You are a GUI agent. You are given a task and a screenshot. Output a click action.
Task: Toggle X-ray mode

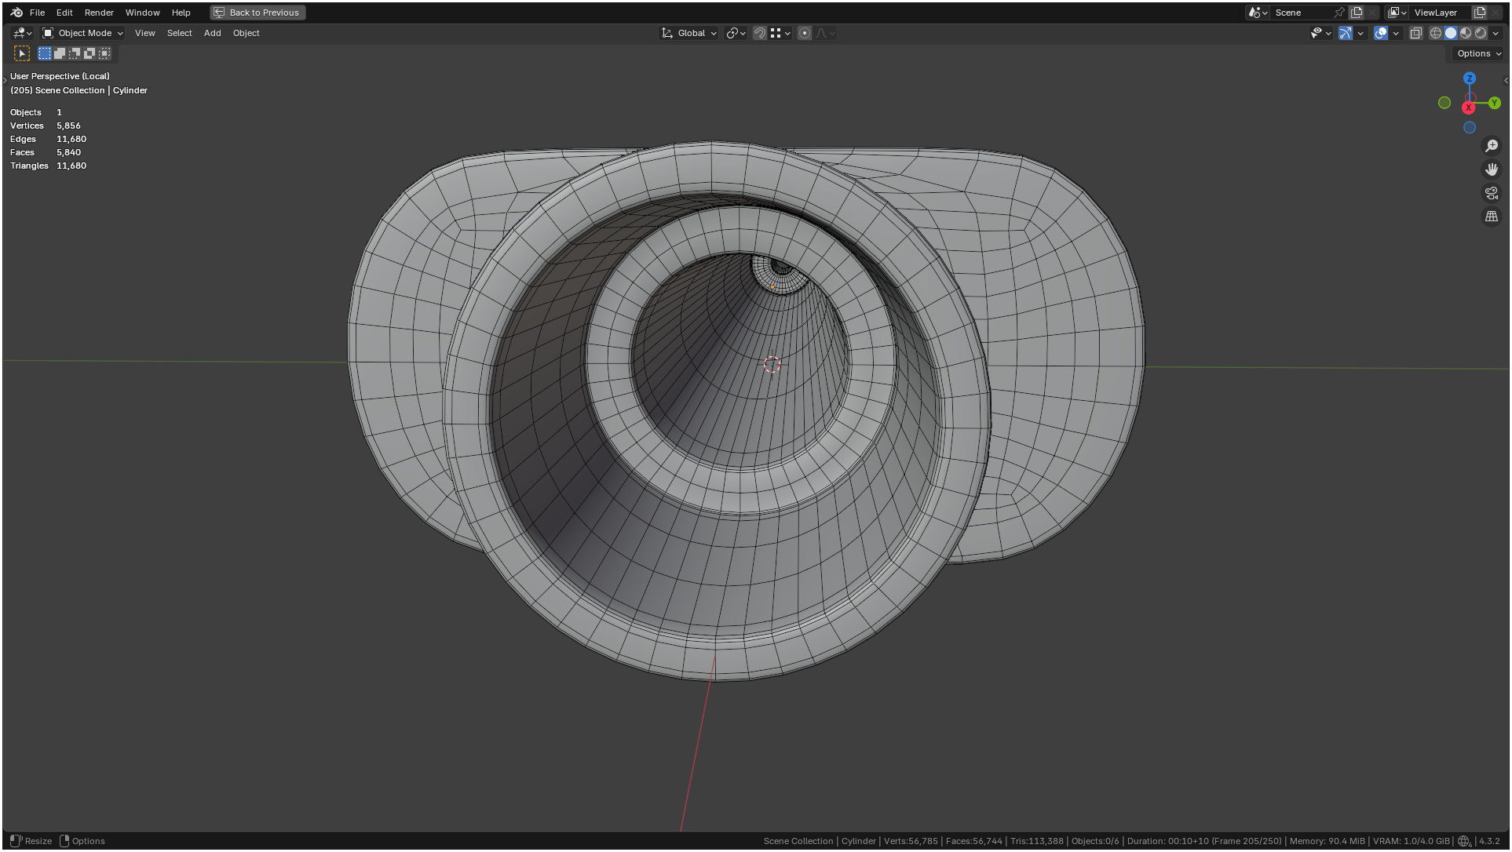1415,33
